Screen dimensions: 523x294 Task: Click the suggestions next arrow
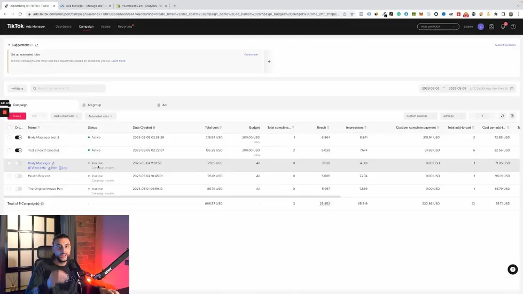click(269, 61)
